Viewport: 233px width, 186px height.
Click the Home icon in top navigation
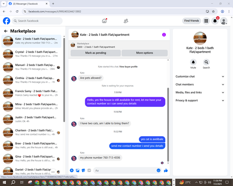(104, 21)
